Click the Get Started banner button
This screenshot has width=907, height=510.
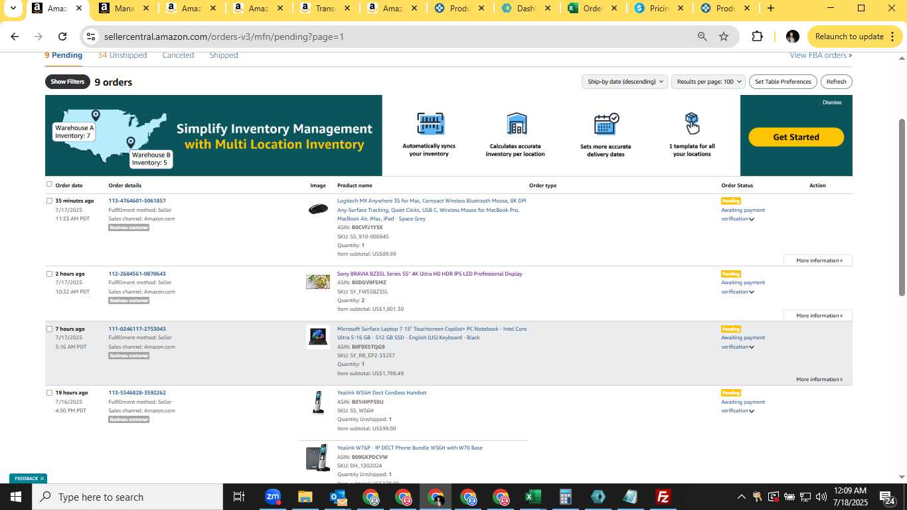tap(796, 137)
